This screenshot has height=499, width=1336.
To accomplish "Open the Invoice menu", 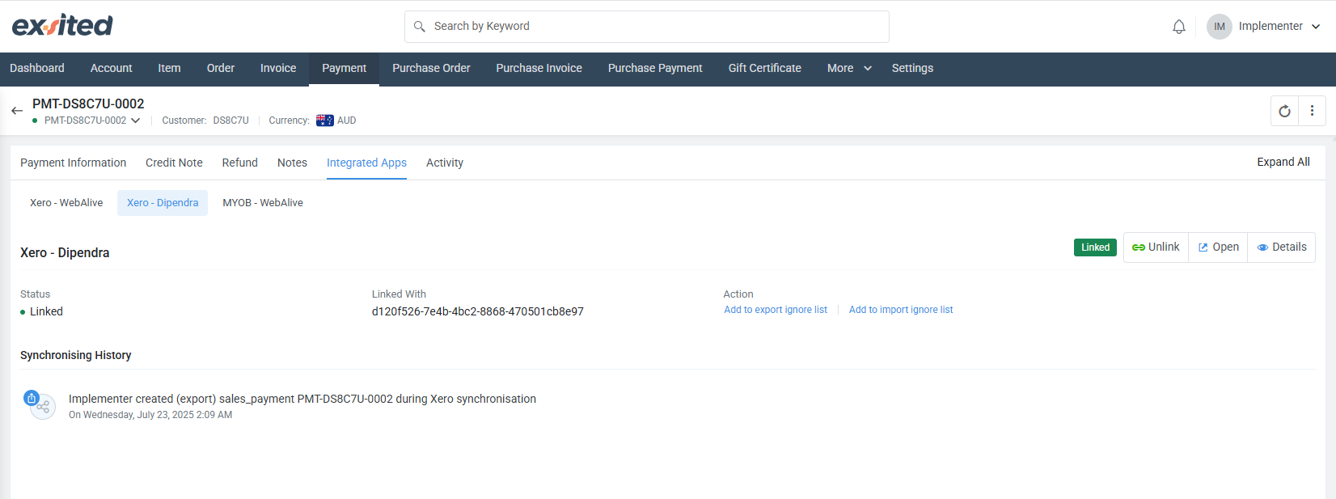I will (278, 69).
